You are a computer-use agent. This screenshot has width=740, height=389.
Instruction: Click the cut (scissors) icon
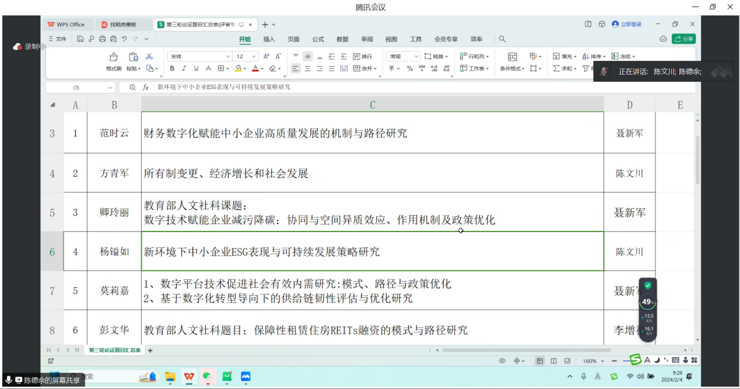[149, 57]
